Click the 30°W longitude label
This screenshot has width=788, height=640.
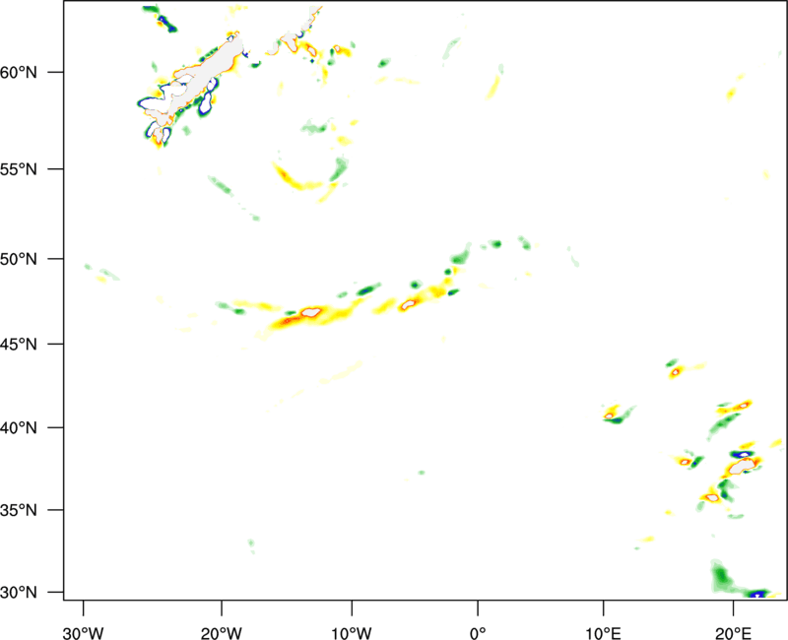click(84, 634)
